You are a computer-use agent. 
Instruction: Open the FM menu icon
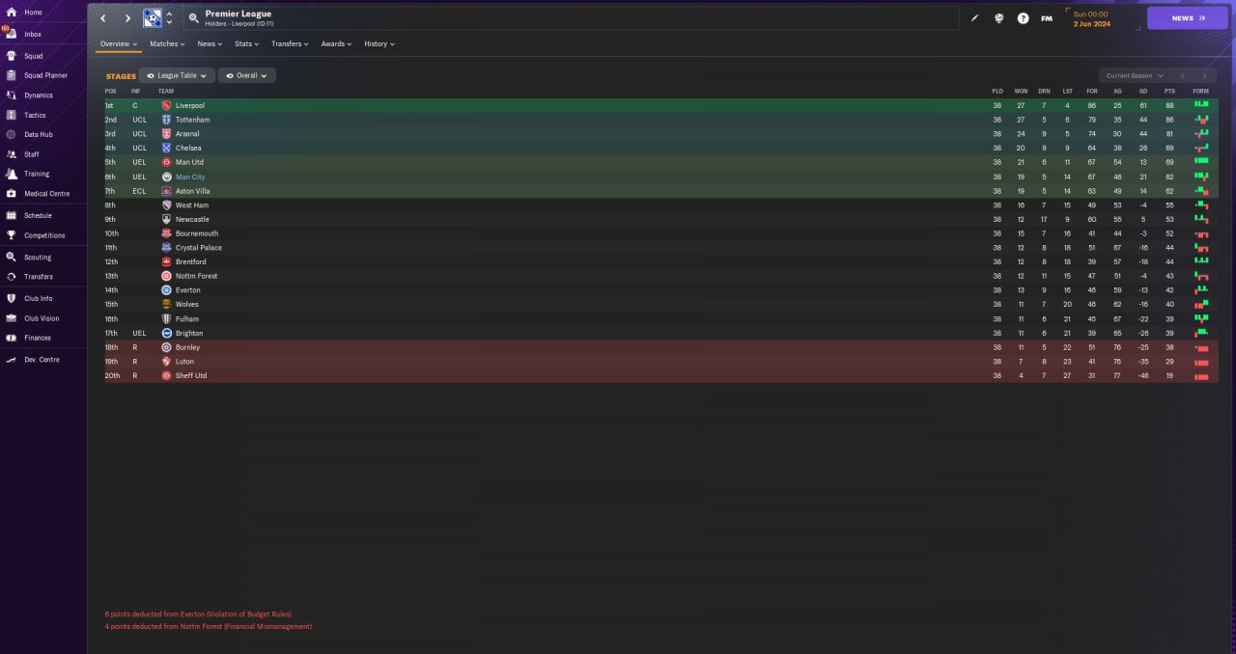tap(1047, 18)
